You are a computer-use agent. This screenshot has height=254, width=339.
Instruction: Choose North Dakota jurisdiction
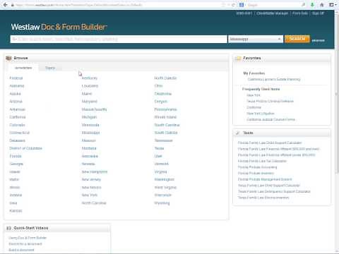[x=165, y=78]
